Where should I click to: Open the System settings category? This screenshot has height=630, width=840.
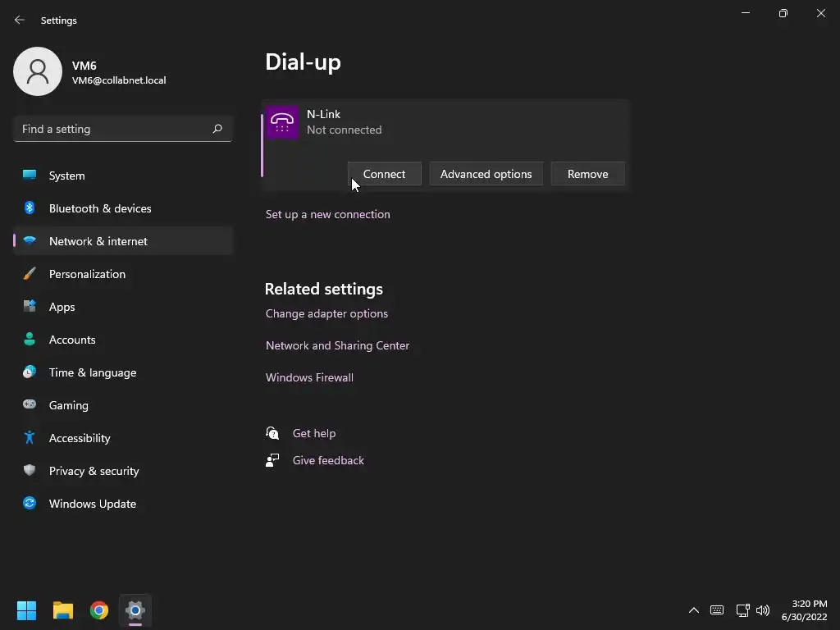[66, 176]
